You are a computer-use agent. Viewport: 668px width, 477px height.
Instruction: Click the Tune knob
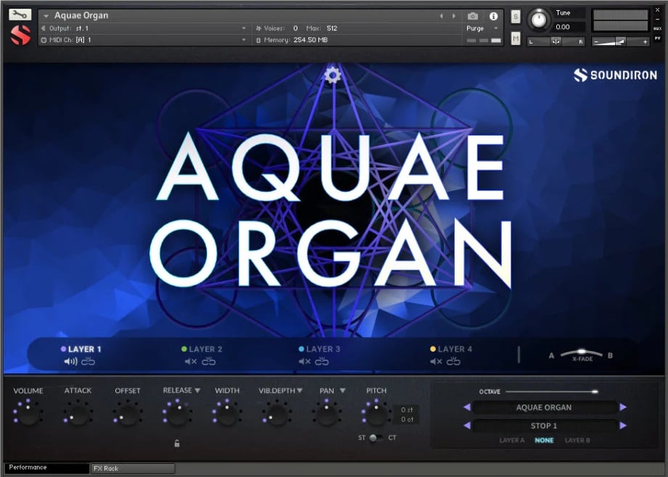tap(539, 20)
